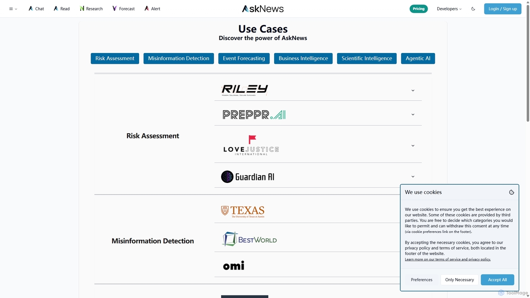Image resolution: width=530 pixels, height=298 pixels.
Task: Click the cookie icon in dialog
Action: click(x=512, y=192)
